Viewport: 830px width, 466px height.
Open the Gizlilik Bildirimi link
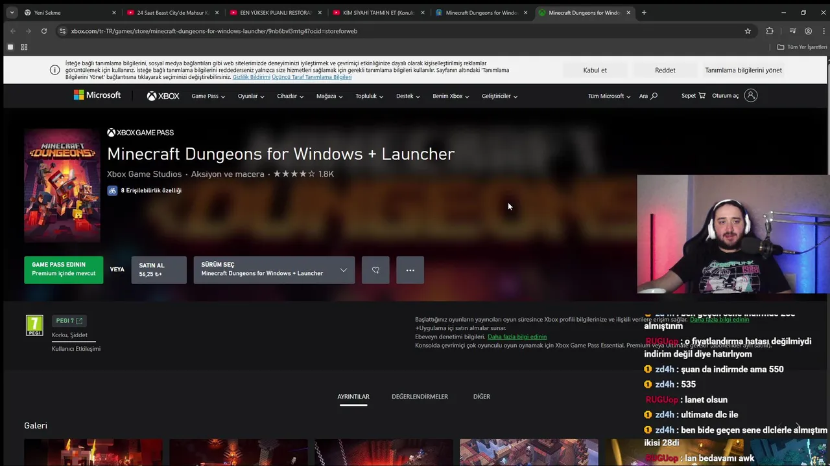click(252, 77)
